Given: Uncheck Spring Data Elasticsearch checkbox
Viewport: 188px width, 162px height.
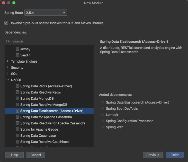Looking at the screenshot, I should tap(17, 111).
